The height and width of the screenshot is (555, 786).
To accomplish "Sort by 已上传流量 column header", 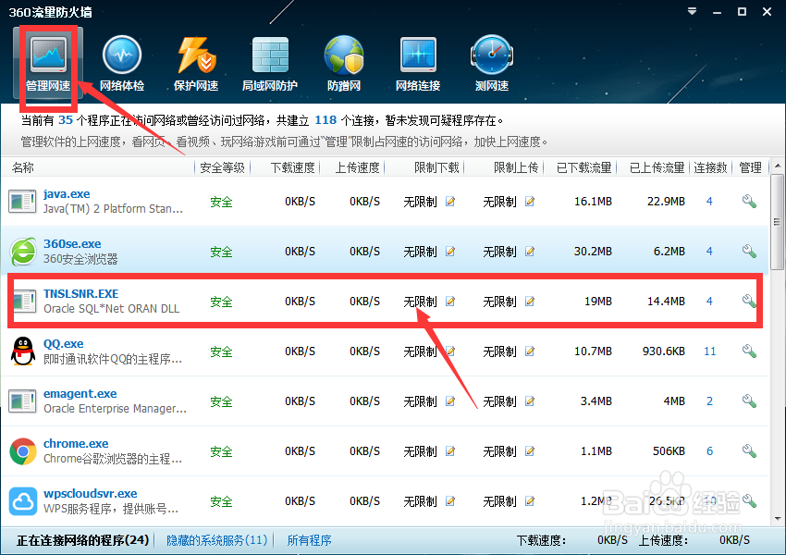I will coord(657,167).
